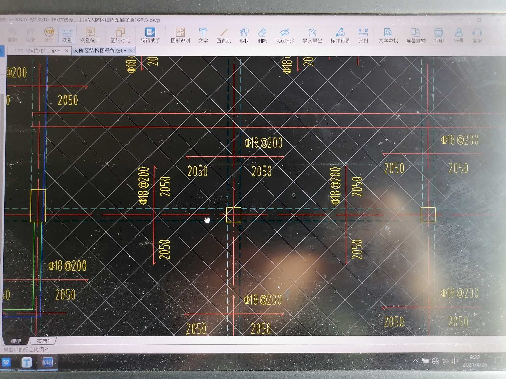The image size is (506, 379).
Task: Click the Redo (恢复) toolbar icon
Action: pyautogui.click(x=30, y=35)
